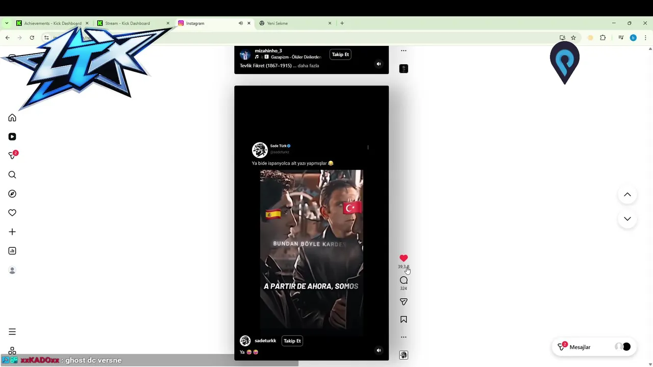
Task: Go to the previous reel with up arrow
Action: 627,195
